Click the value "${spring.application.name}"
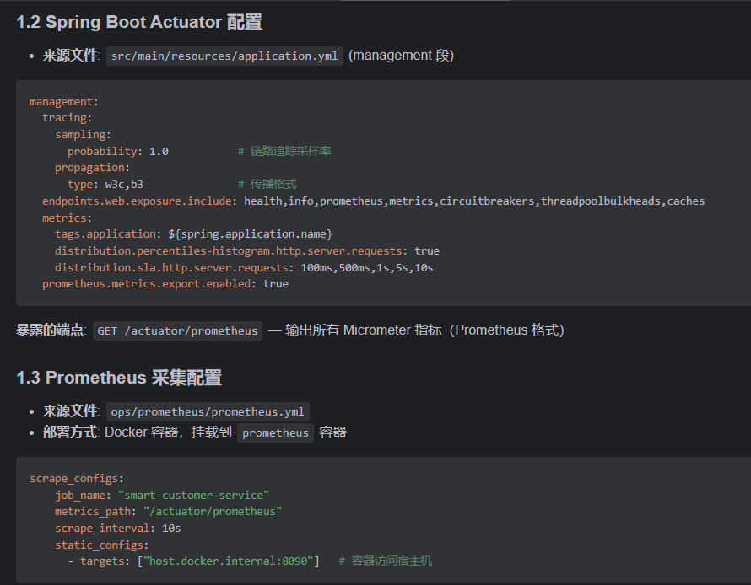The image size is (751, 585). [x=250, y=233]
